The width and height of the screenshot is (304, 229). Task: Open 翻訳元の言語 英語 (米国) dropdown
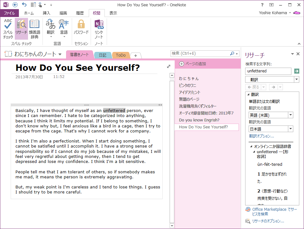(x=290, y=115)
